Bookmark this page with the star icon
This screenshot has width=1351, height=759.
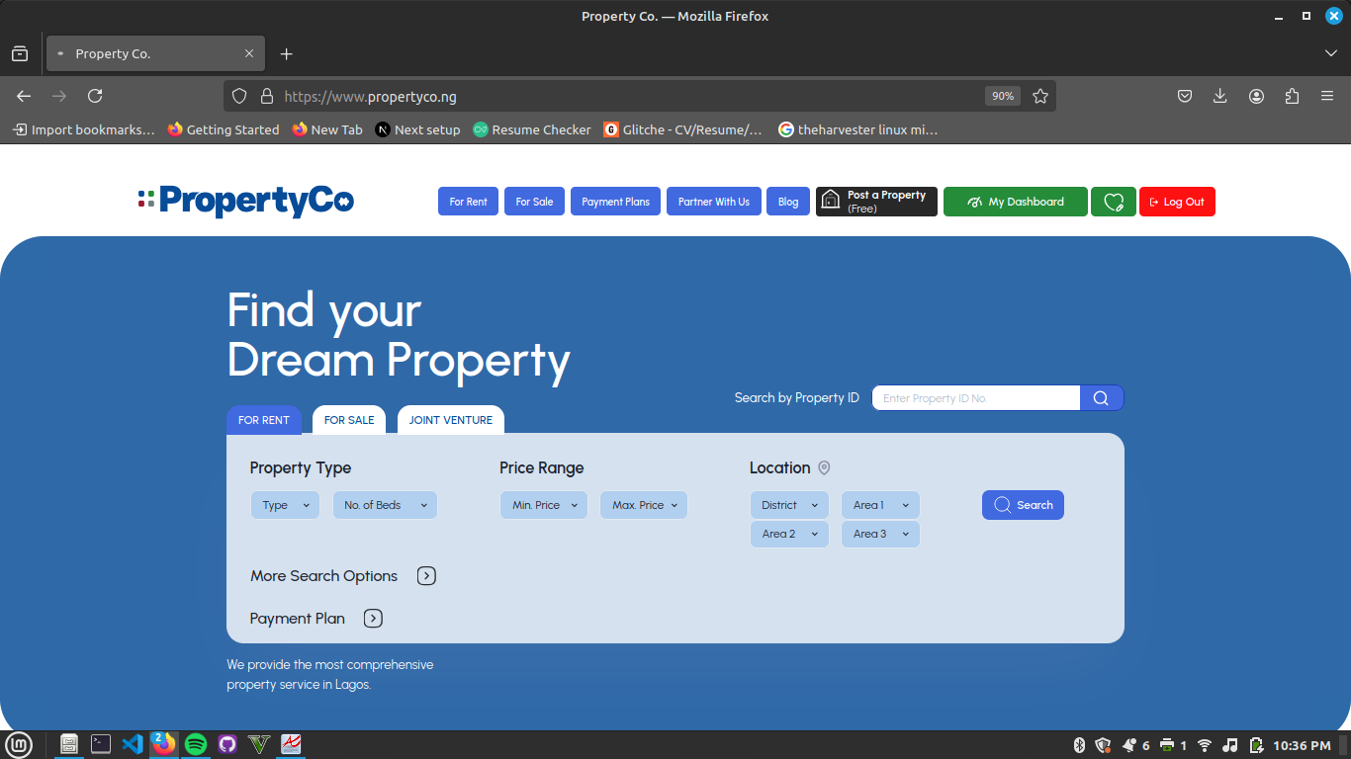[x=1040, y=96]
